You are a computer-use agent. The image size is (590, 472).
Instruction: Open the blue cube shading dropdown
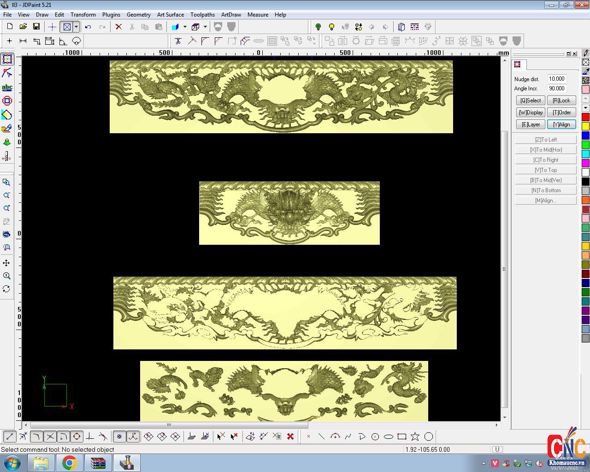pyautogui.click(x=185, y=27)
